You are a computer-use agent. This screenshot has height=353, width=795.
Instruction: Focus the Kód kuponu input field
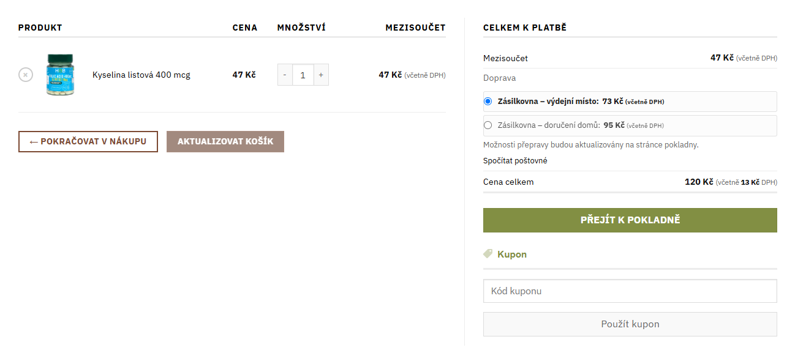(630, 291)
